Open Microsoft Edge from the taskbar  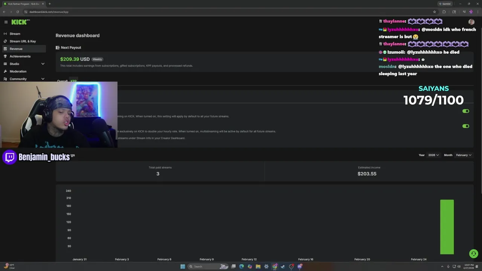[241, 266]
